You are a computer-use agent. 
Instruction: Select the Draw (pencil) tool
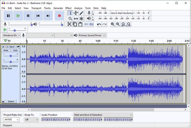[x=81, y=13]
